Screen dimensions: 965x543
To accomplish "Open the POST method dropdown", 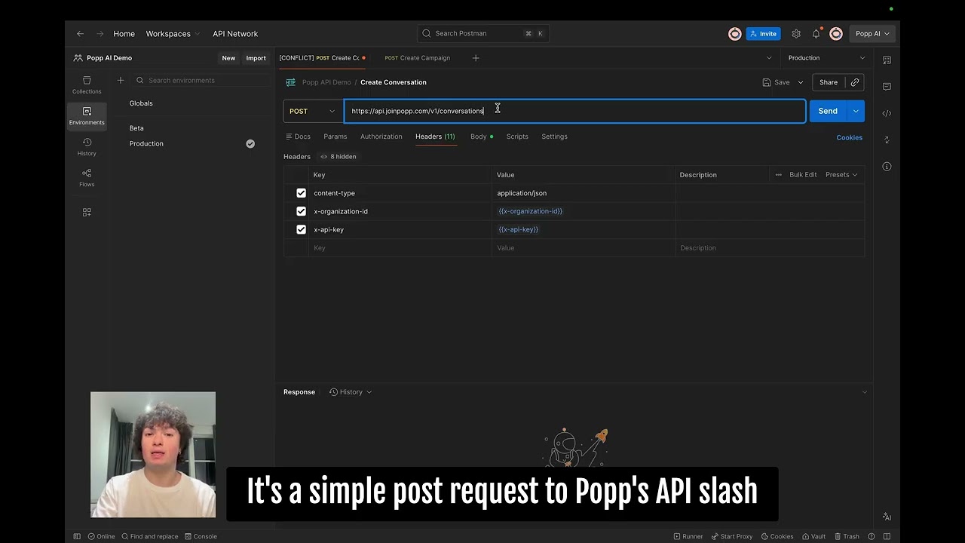I will tap(312, 111).
